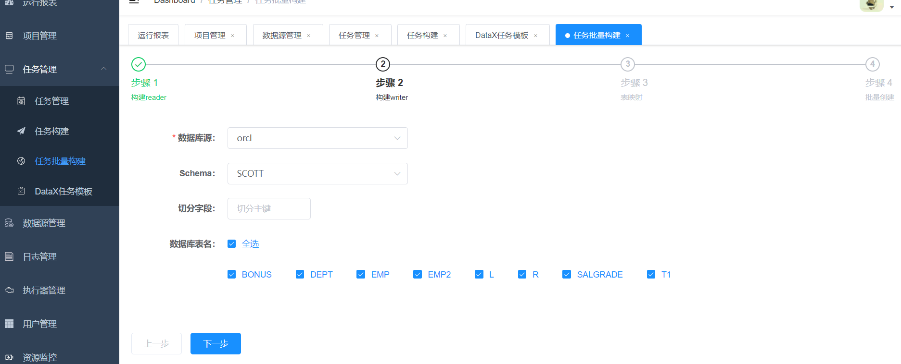Image resolution: width=901 pixels, height=364 pixels.
Task: Click the Schema form label
Action: (x=197, y=173)
